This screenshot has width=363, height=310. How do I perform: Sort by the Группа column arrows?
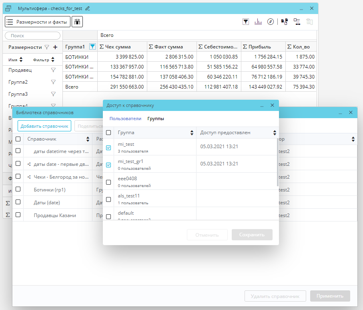pyautogui.click(x=191, y=133)
